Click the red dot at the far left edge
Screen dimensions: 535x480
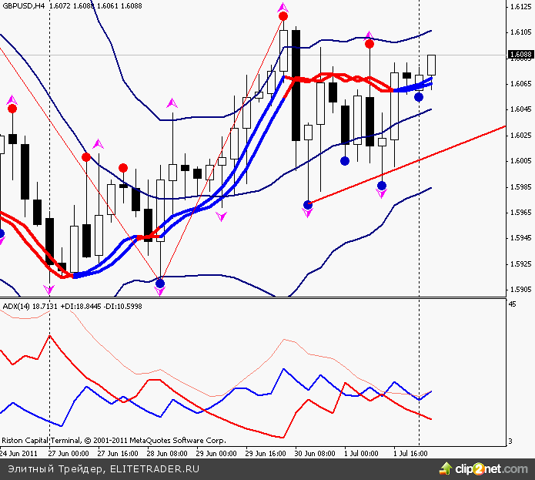tap(12, 109)
